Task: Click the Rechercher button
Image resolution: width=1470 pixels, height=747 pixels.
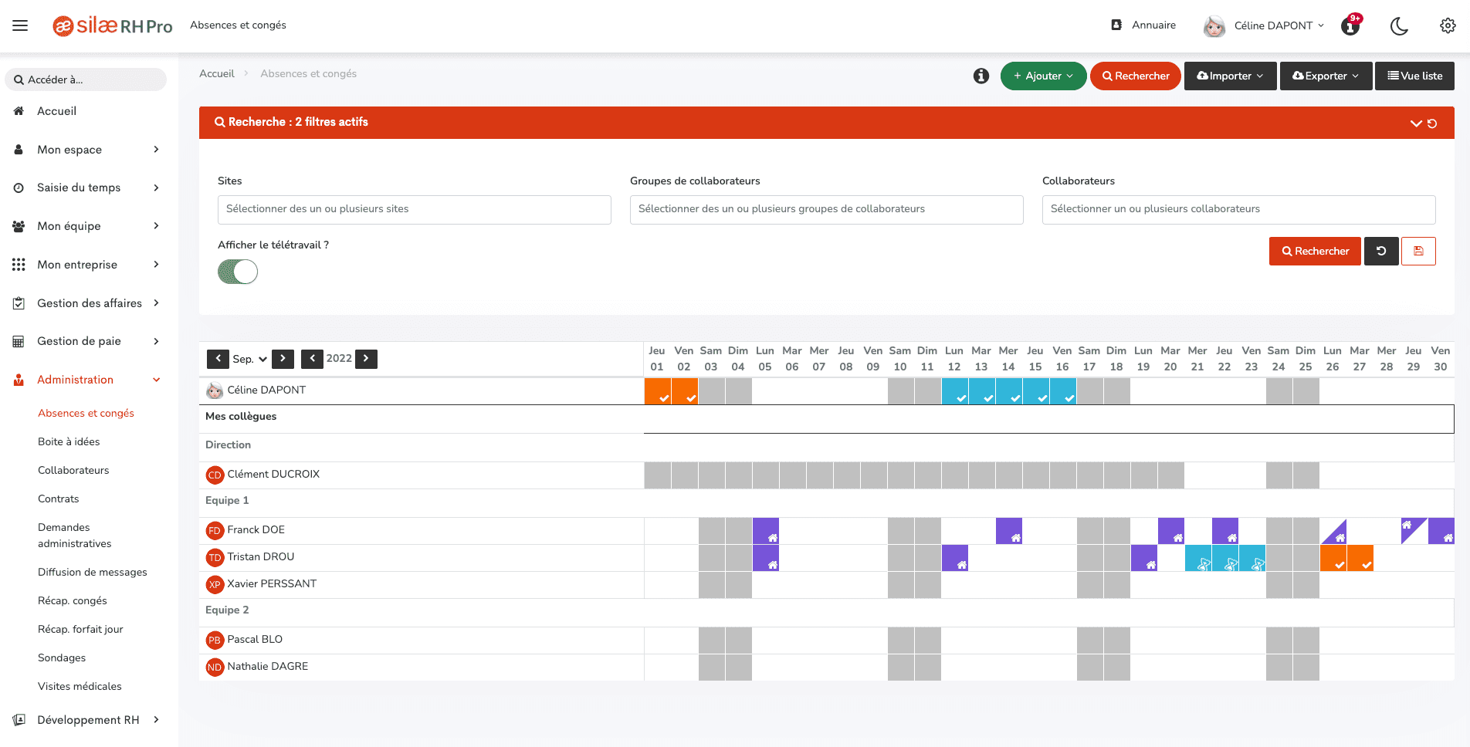Action: pos(1315,251)
